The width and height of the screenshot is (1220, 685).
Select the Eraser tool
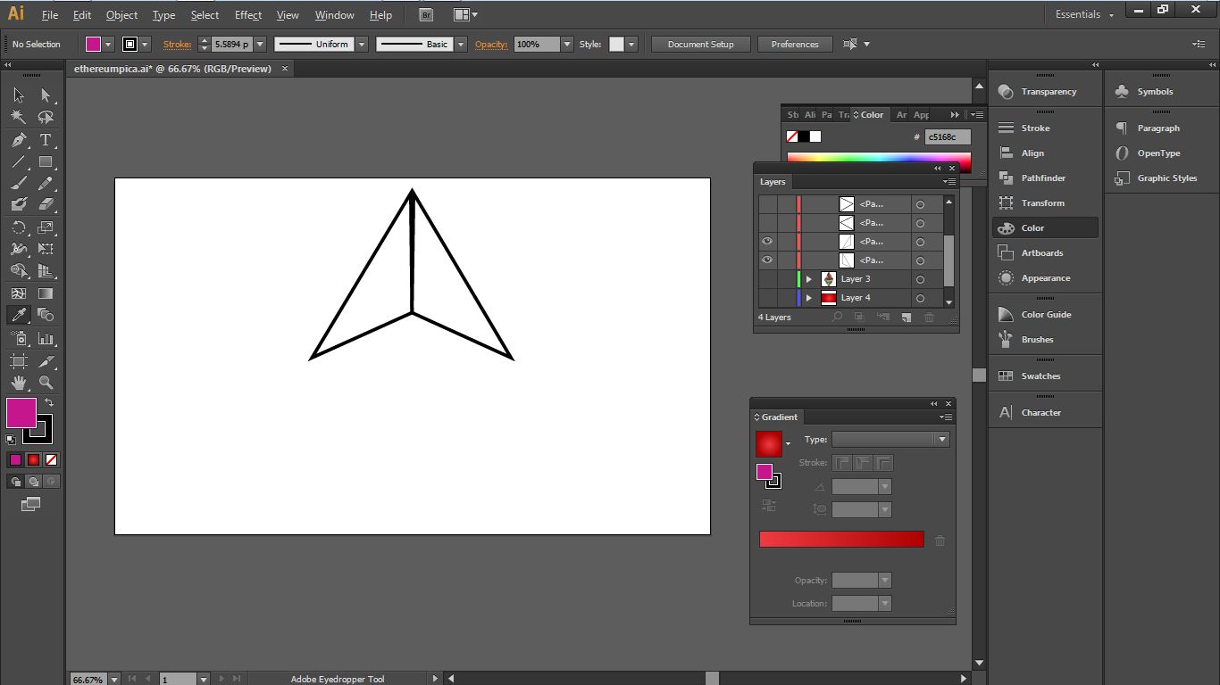pos(46,204)
